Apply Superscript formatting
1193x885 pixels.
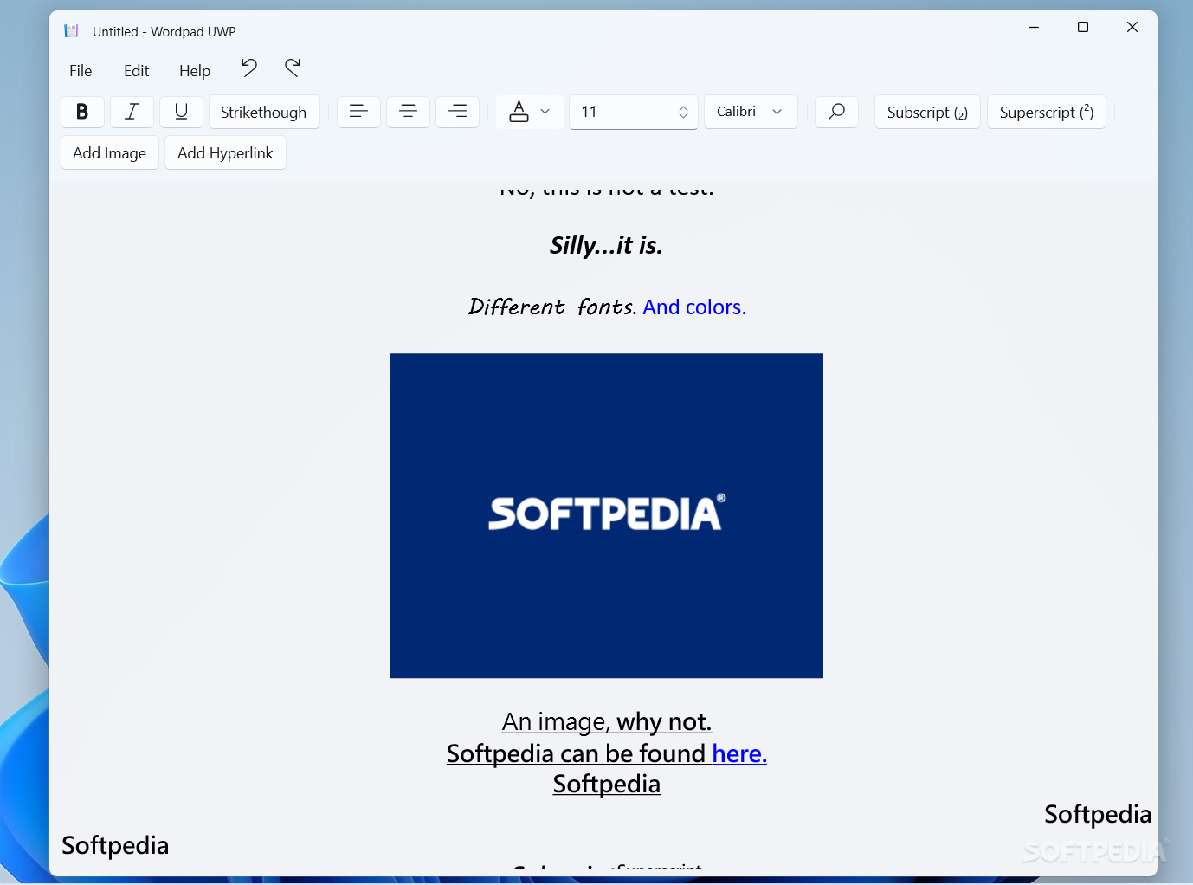pyautogui.click(x=1046, y=112)
